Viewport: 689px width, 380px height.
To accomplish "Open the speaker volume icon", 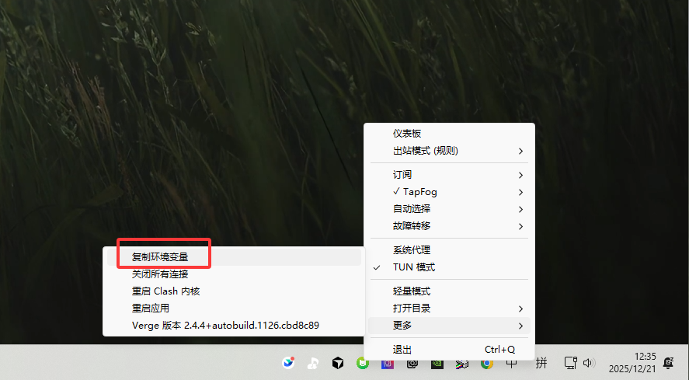I will [588, 363].
